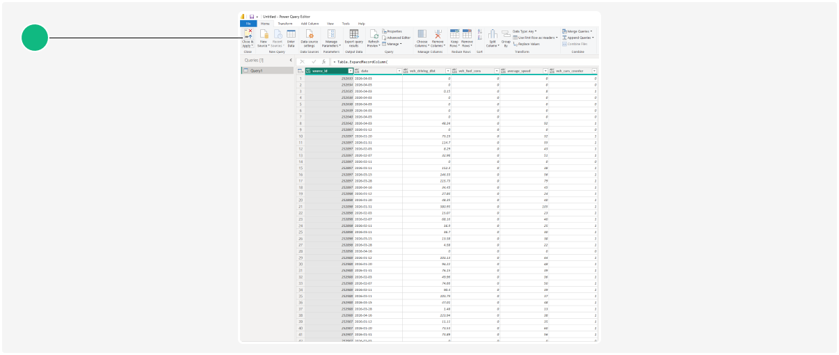Open the veh_curs_counter column filter dropdown
The image size is (839, 355).
pyautogui.click(x=594, y=71)
